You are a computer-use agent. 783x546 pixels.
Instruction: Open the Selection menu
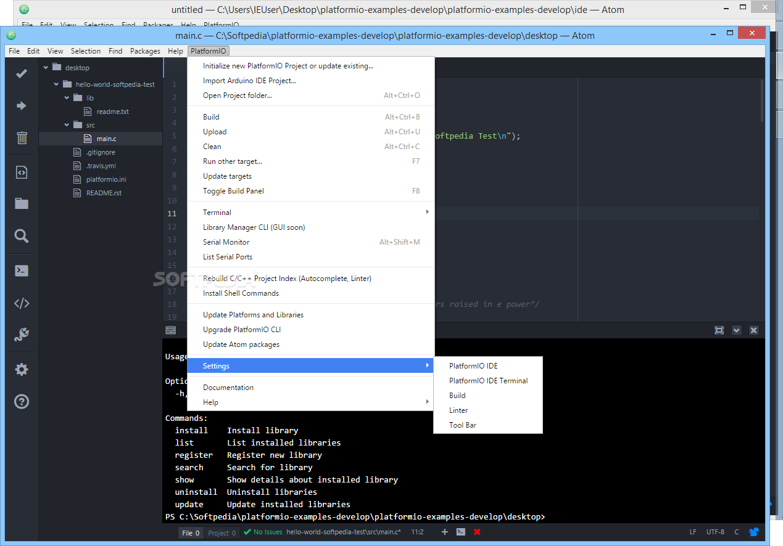pos(86,51)
